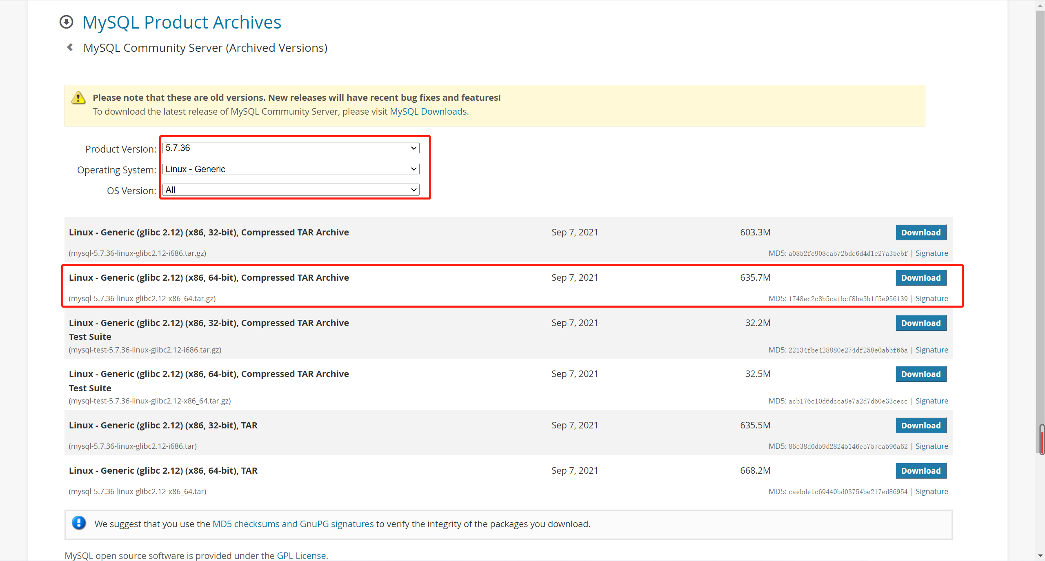Click the yellow warning triangle icon
Screen dimensions: 1045x561
click(78, 98)
